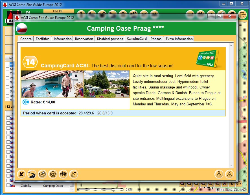Click the CC logo beside Rates
The width and height of the screenshot is (250, 195).
pyautogui.click(x=25, y=102)
